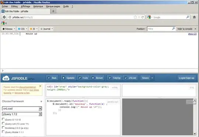The height and width of the screenshot is (137, 199).
Task: Reload the page with the refresh icon
Action: coord(143,17)
